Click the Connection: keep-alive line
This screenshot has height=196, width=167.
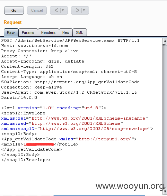point(32,87)
